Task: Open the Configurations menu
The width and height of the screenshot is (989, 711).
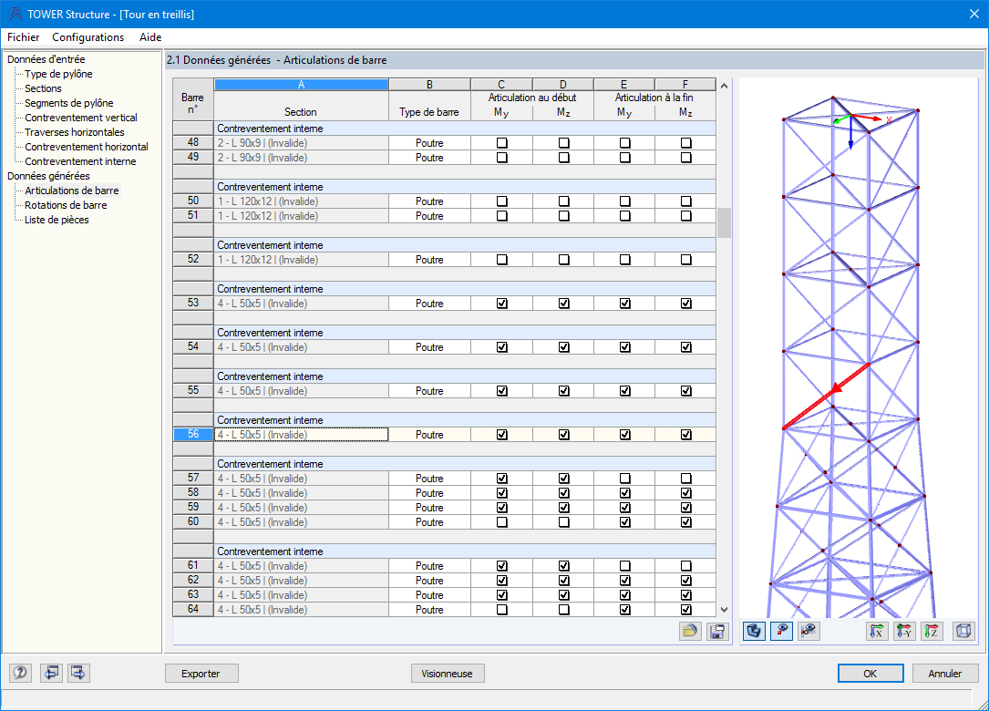Action: (x=88, y=37)
